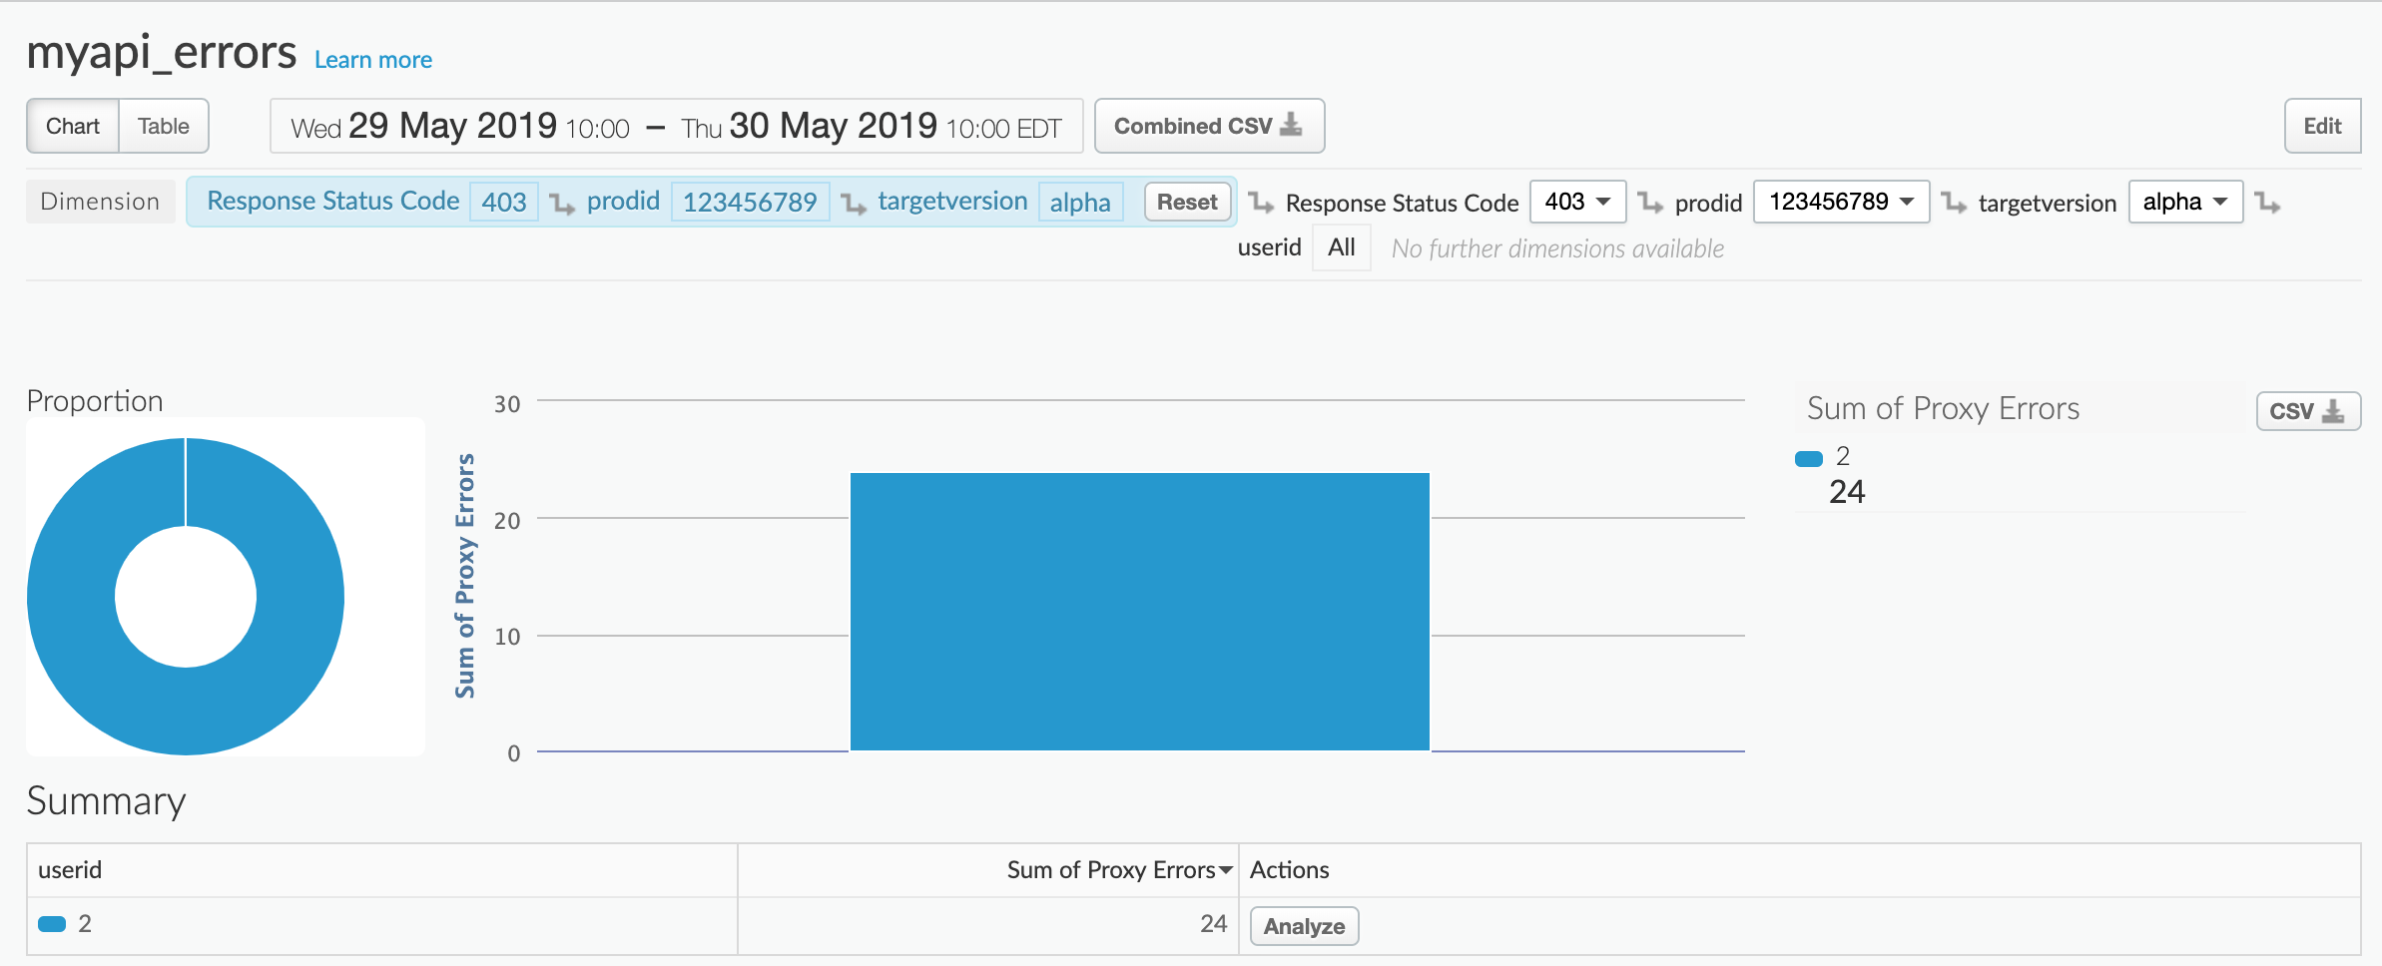The width and height of the screenshot is (2382, 966).
Task: Open the prodid 123456789 dropdown
Action: [1841, 202]
